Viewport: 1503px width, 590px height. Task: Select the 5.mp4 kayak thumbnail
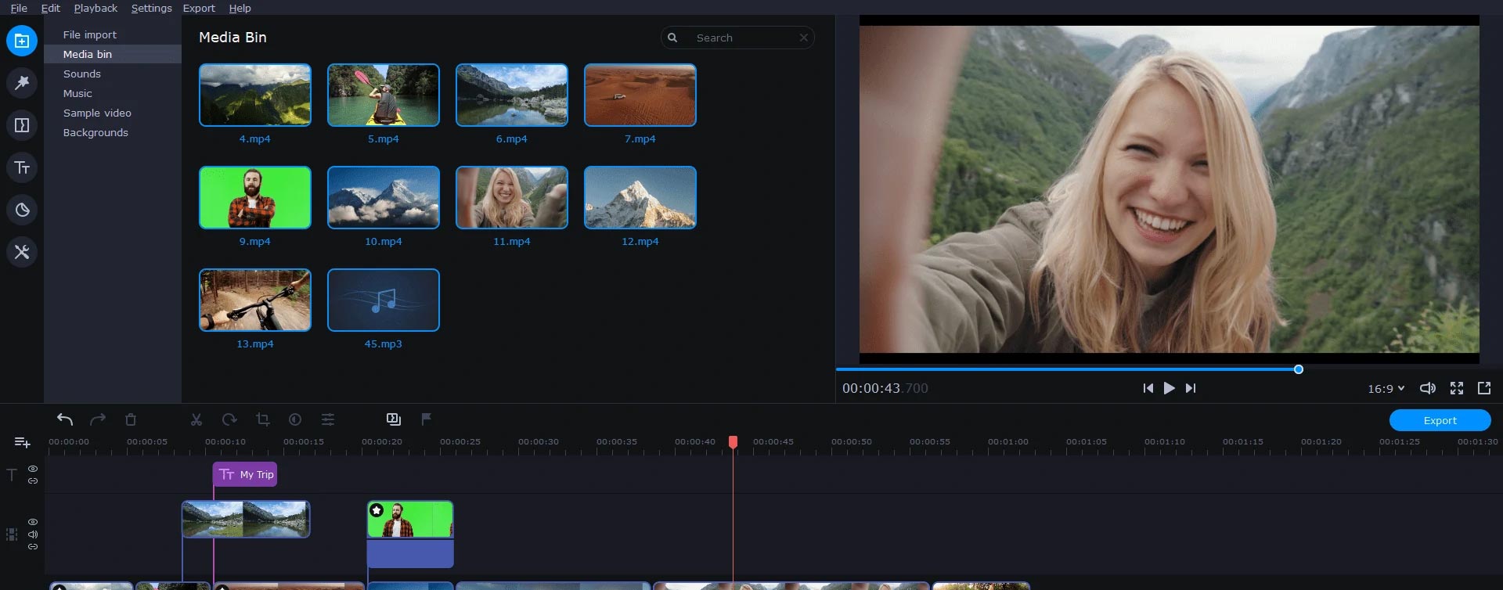384,95
